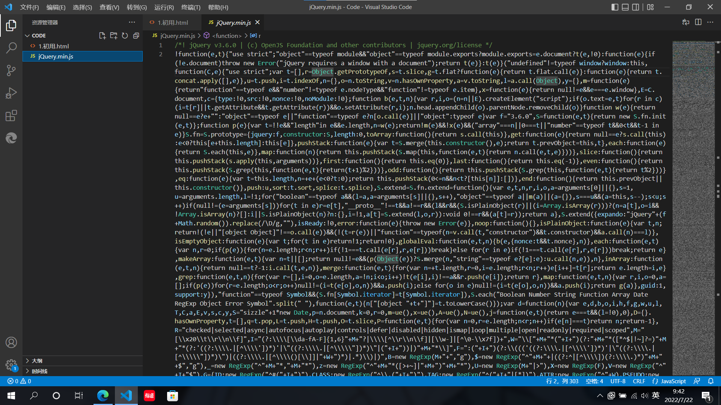The image size is (721, 405).
Task: Open the 帮助(H) menu
Action: (x=218, y=7)
